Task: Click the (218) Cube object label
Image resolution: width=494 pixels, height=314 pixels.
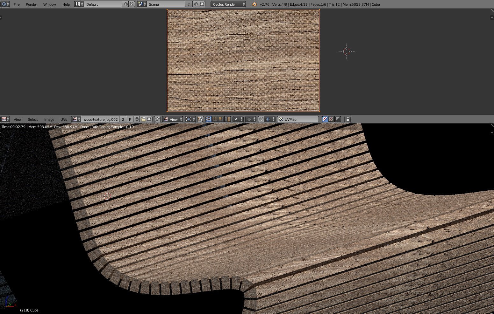Action: (x=29, y=310)
